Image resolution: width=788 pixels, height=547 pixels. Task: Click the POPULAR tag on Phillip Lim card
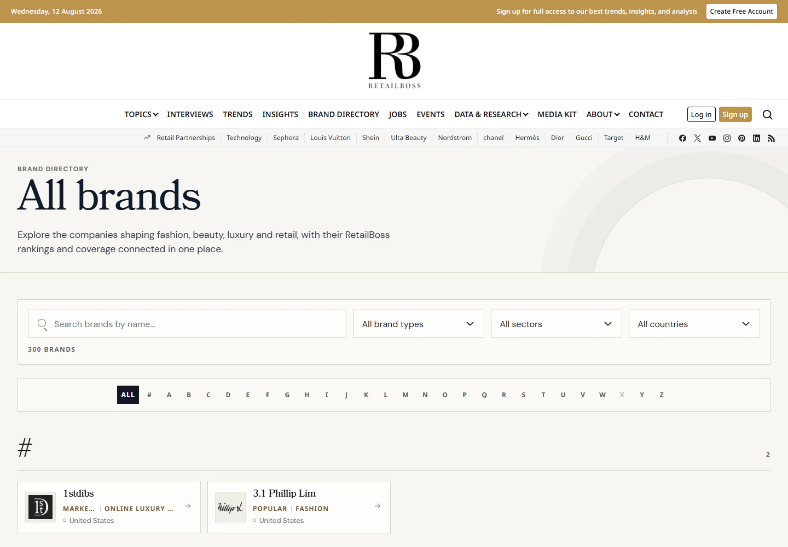[x=270, y=509]
